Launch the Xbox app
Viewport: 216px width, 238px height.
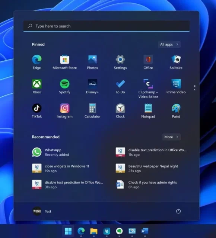[x=37, y=87]
